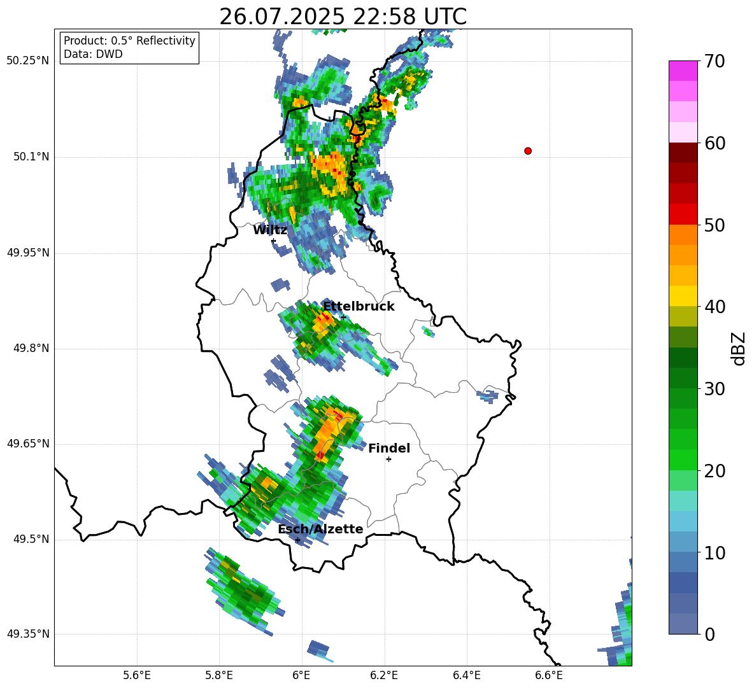Click the 70 colorbar tick value

(715, 61)
